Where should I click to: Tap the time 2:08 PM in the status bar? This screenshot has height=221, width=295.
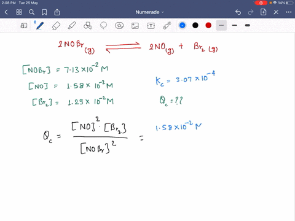(x=9, y=3)
